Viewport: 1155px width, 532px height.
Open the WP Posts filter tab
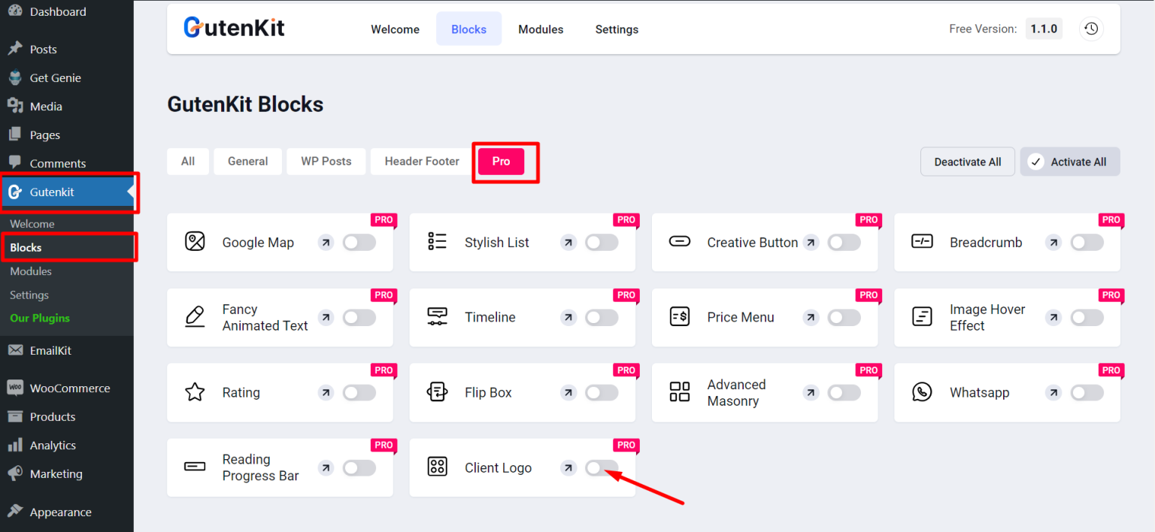[x=326, y=162]
